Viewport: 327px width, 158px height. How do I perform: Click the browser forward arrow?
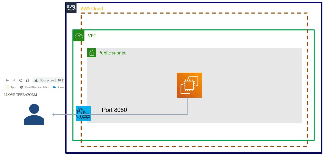point(14,80)
